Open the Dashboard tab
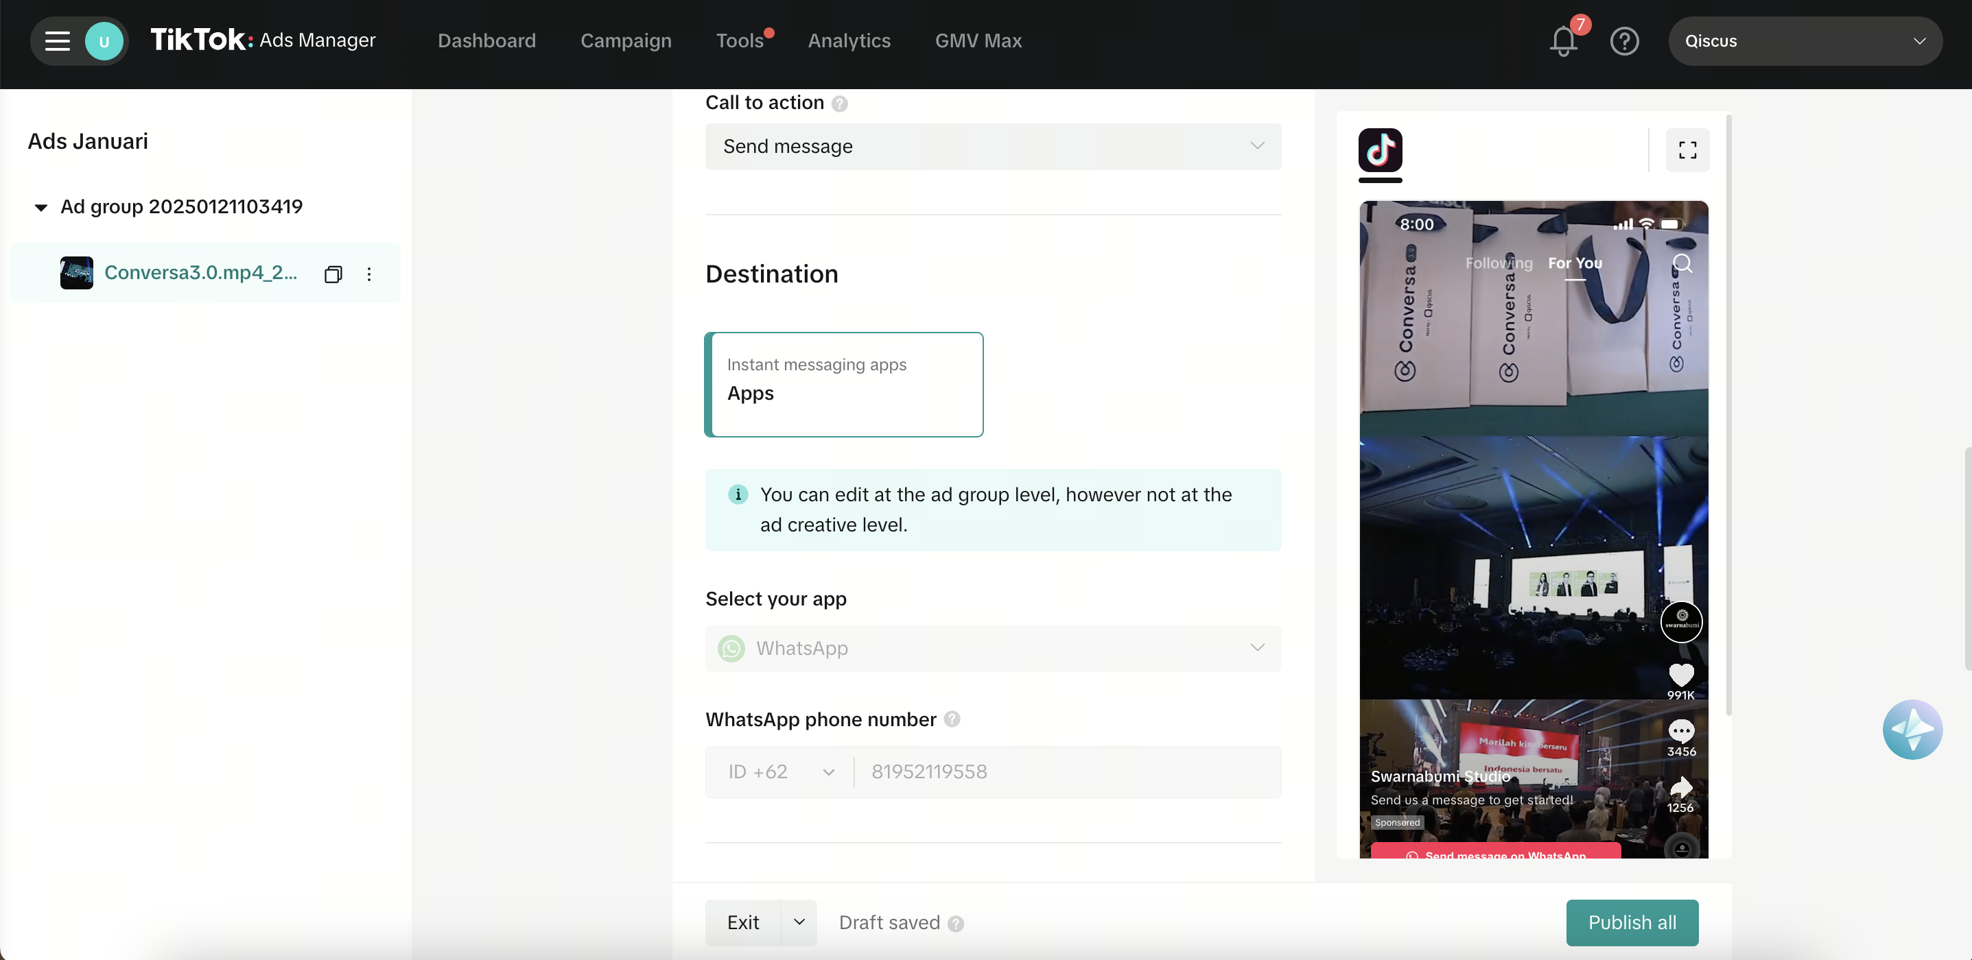 (x=487, y=40)
